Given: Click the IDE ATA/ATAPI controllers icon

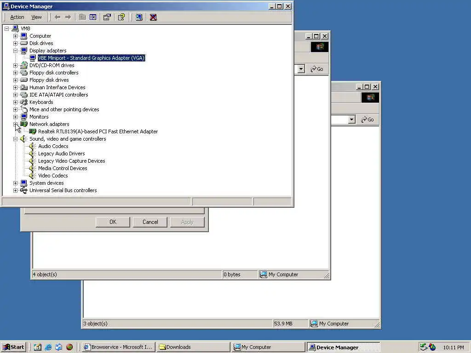Looking at the screenshot, I should click(24, 95).
